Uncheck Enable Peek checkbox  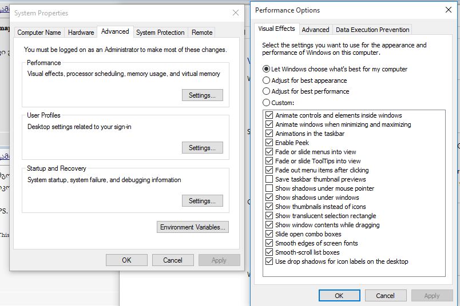(x=269, y=143)
